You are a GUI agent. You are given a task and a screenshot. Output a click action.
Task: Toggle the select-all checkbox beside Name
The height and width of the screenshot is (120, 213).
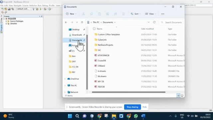pos(94,29)
